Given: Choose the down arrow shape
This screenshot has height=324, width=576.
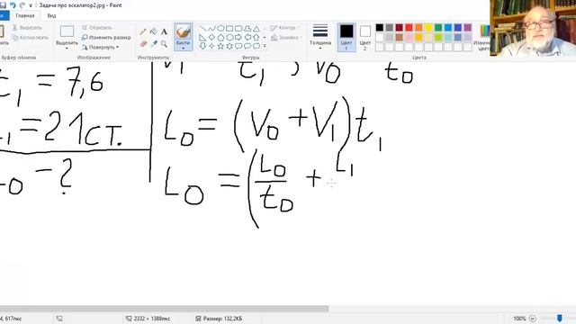Looking at the screenshot, I should (202, 46).
